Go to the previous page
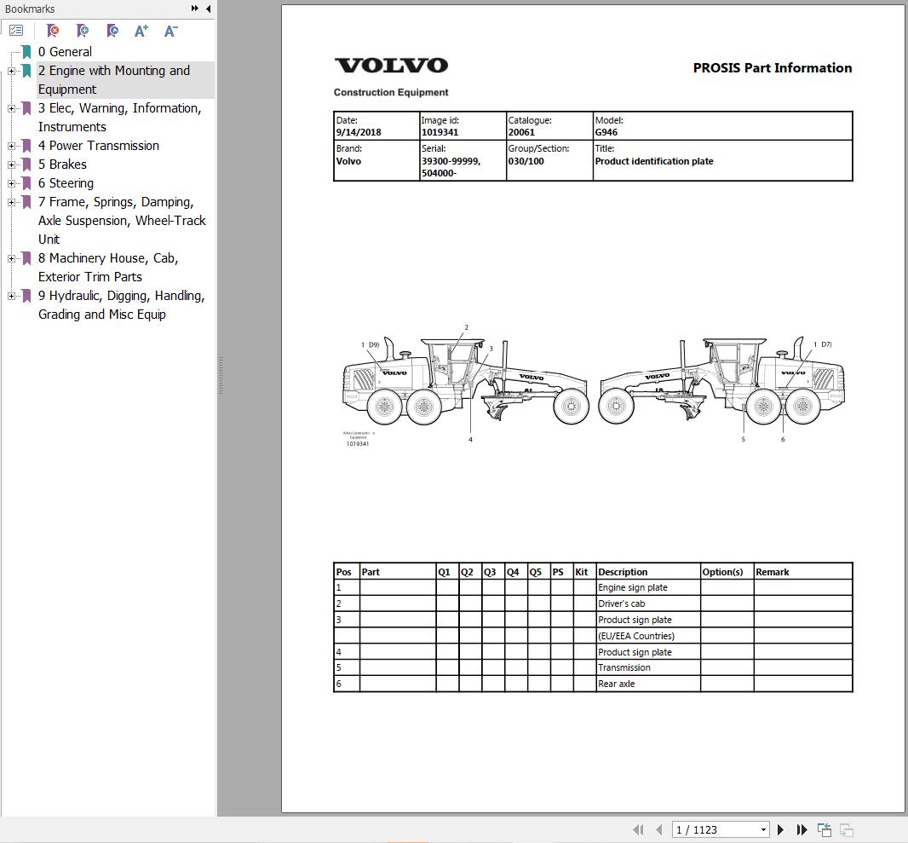The image size is (908, 843). click(x=658, y=829)
